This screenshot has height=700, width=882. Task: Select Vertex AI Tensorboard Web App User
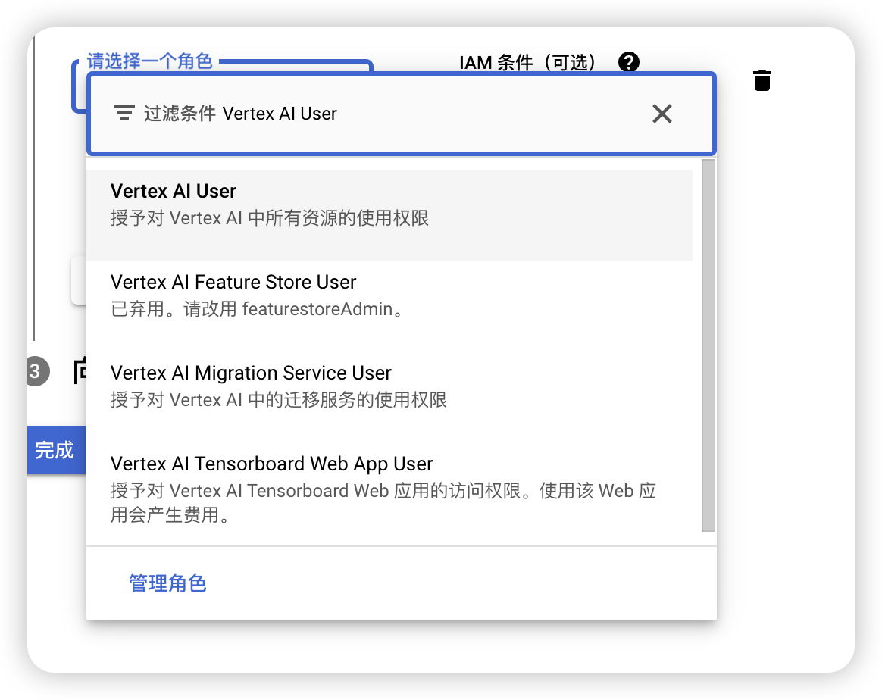click(389, 488)
